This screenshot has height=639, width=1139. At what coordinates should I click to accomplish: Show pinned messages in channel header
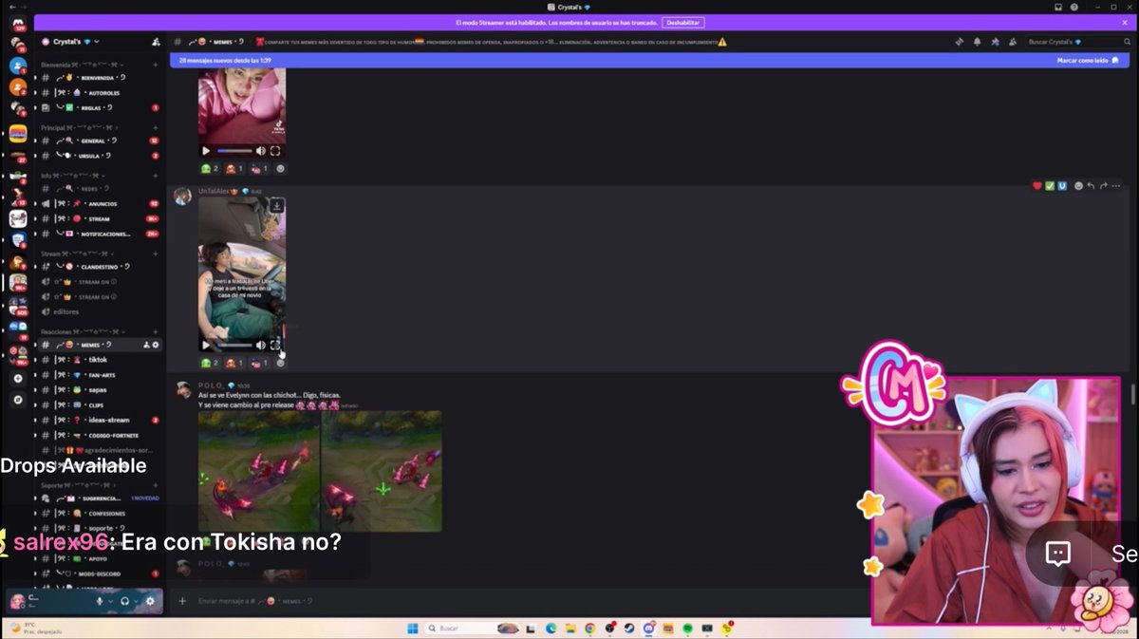point(995,42)
